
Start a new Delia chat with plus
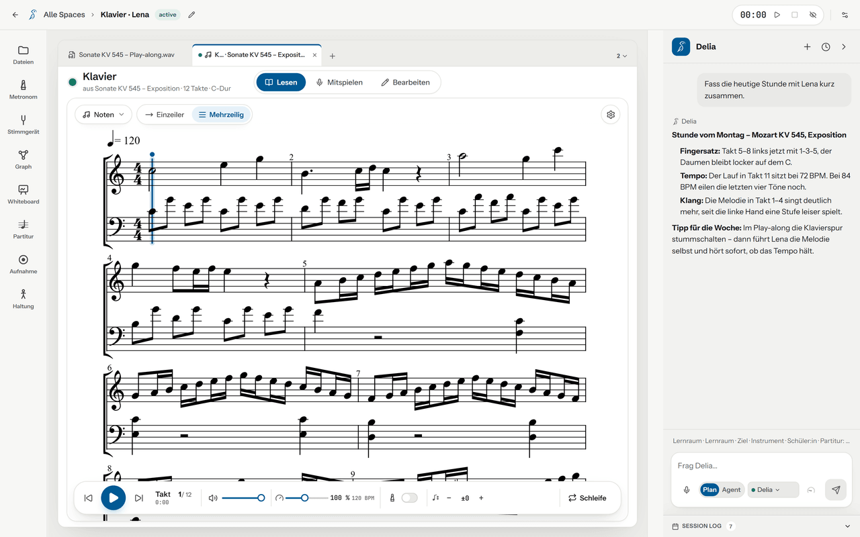[x=807, y=47]
